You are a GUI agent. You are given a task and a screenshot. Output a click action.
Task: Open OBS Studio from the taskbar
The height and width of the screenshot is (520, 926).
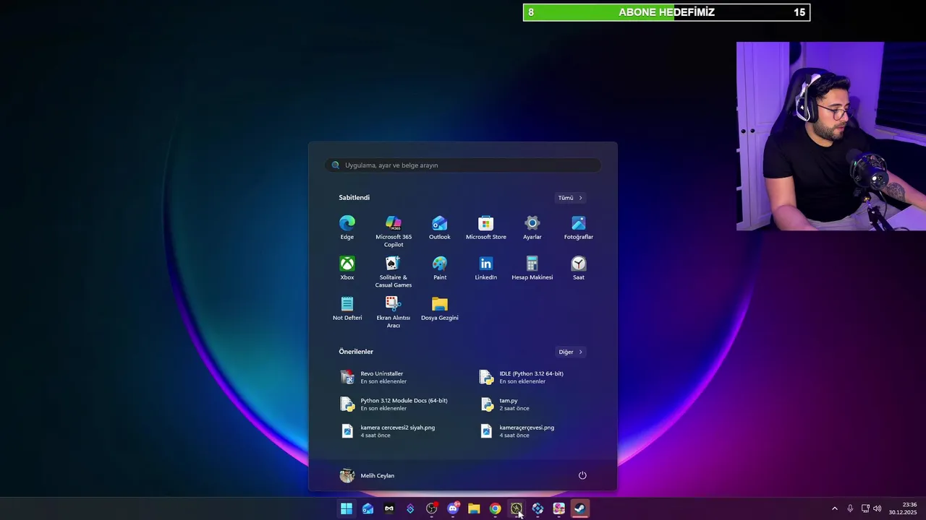tap(432, 508)
